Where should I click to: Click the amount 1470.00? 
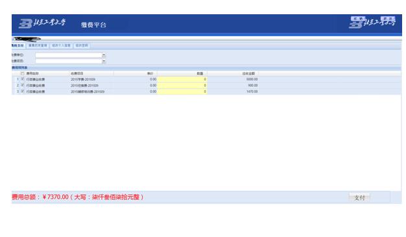pos(252,91)
